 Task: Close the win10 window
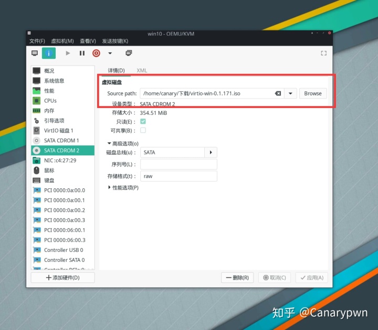[x=329, y=33]
